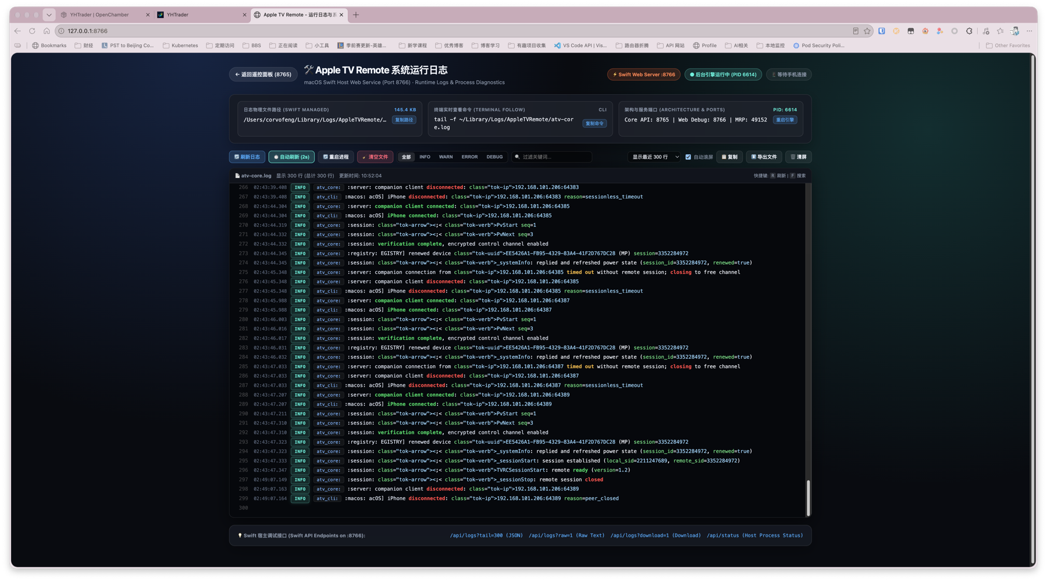This screenshot has width=1047, height=581.
Task: Open /api/logs?raw=1 (Raw Text) link
Action: pyautogui.click(x=567, y=536)
